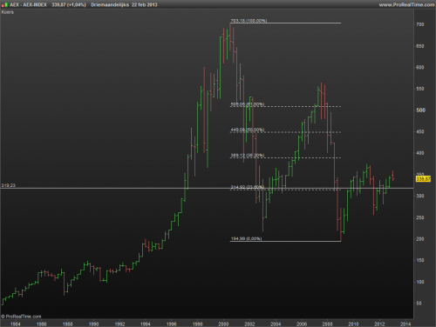Screen dimensions: 436x327
Task: Click the 300 price axis label
Action: [x=420, y=196]
